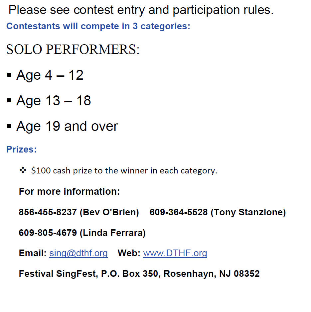The image size is (311, 312).
Task: Visit the www.DTHF.org web link
Action: tap(175, 253)
